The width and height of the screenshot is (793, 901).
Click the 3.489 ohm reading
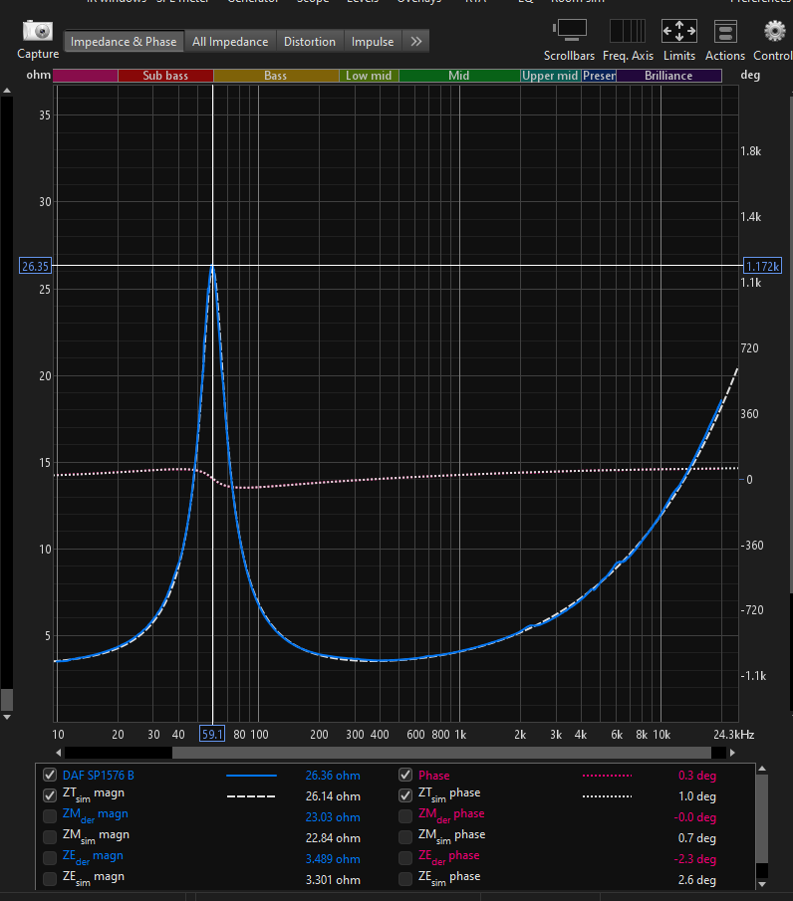(x=333, y=859)
